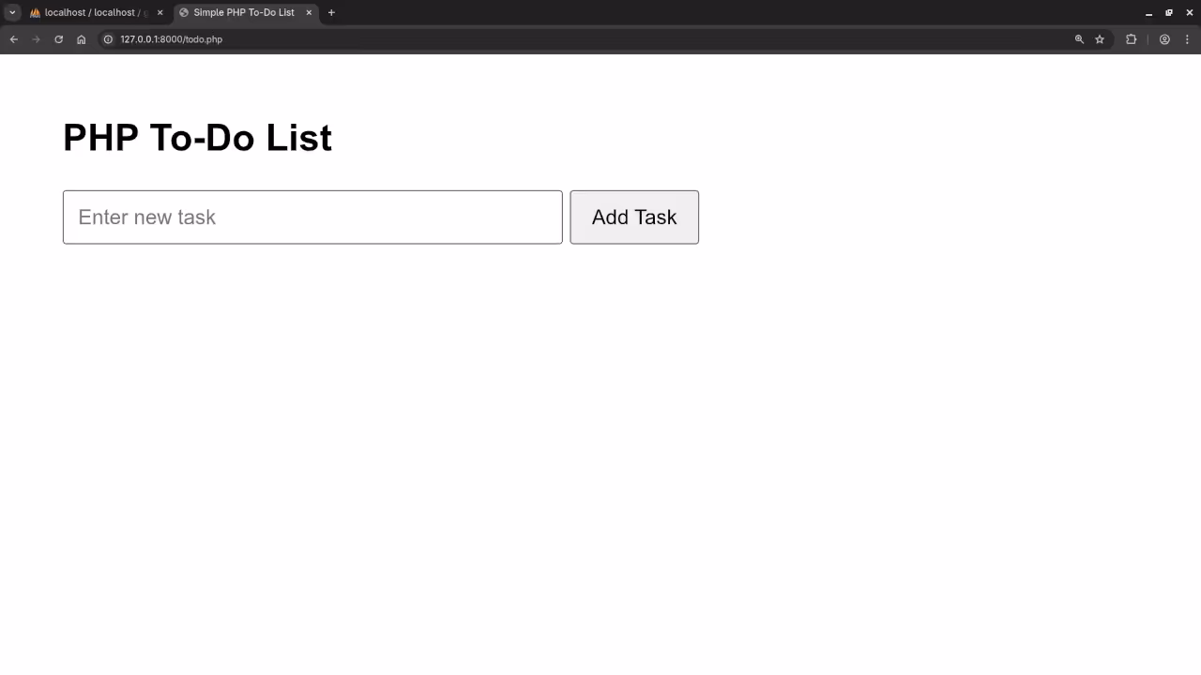View site information icon in address bar
This screenshot has height=675, width=1201.
point(108,39)
